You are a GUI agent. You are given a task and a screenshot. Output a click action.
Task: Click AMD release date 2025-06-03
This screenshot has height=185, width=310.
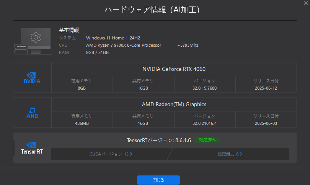266,123
